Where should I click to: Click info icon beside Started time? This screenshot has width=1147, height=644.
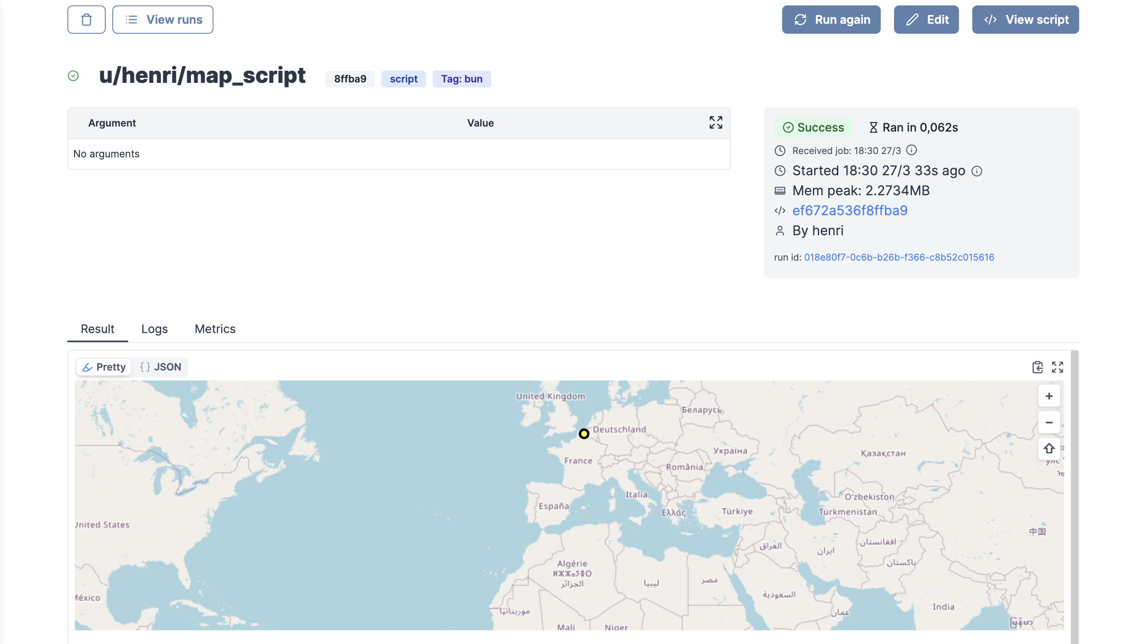coord(976,171)
